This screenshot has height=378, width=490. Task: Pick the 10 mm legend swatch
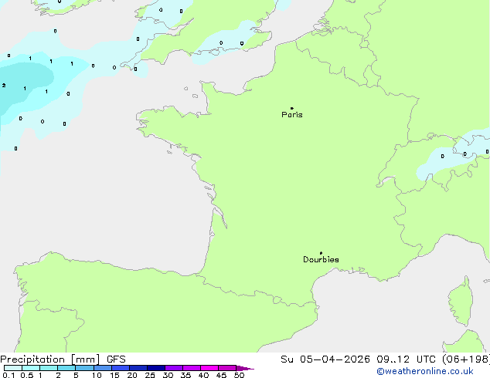103,368
